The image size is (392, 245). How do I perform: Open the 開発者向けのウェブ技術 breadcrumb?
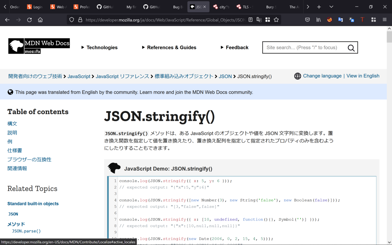point(35,76)
